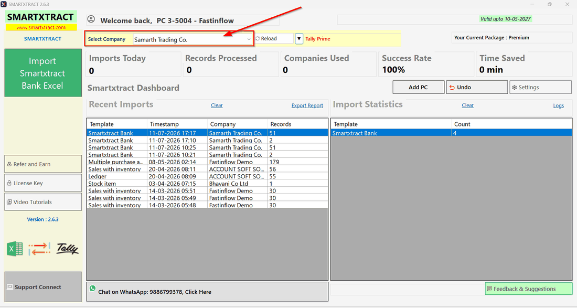
Task: Clear the Import Statistics list
Action: pyautogui.click(x=468, y=105)
